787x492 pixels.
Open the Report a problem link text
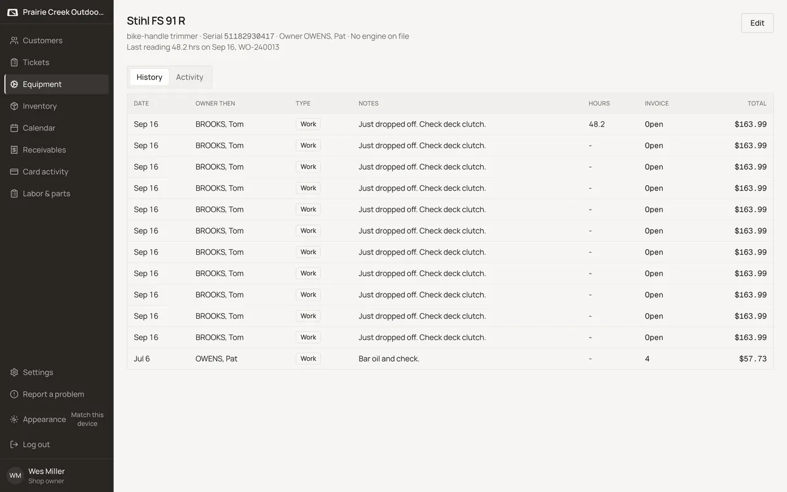pos(53,394)
